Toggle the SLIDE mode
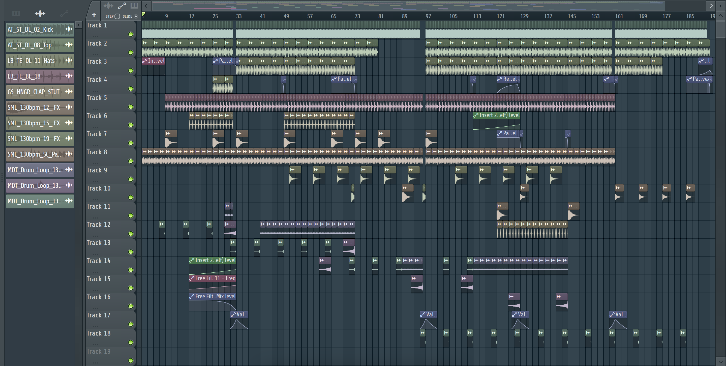The width and height of the screenshot is (726, 366). 136,16
